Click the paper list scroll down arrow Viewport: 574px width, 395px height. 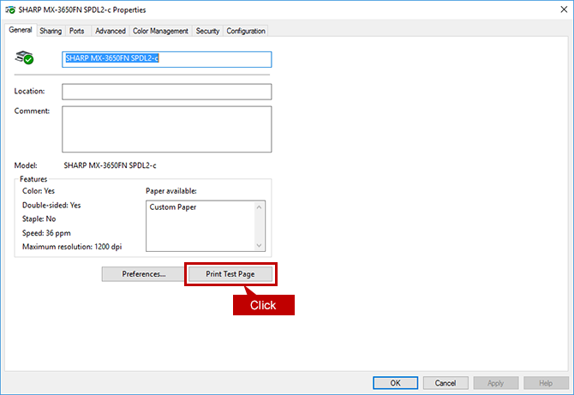[260, 245]
